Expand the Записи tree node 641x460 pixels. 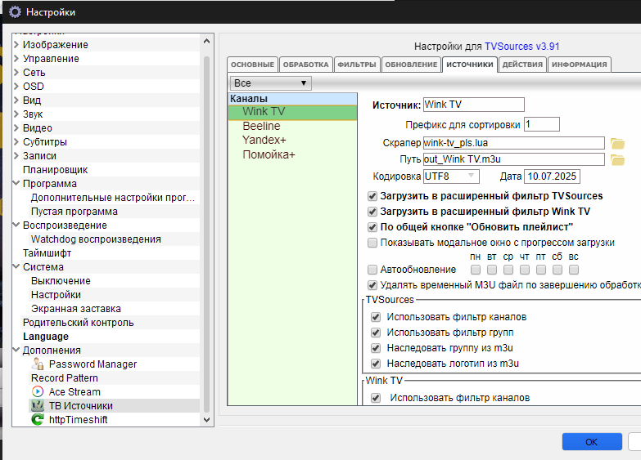16,155
